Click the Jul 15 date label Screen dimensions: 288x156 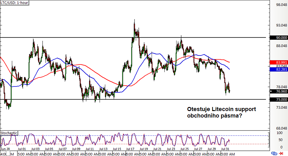(117, 149)
